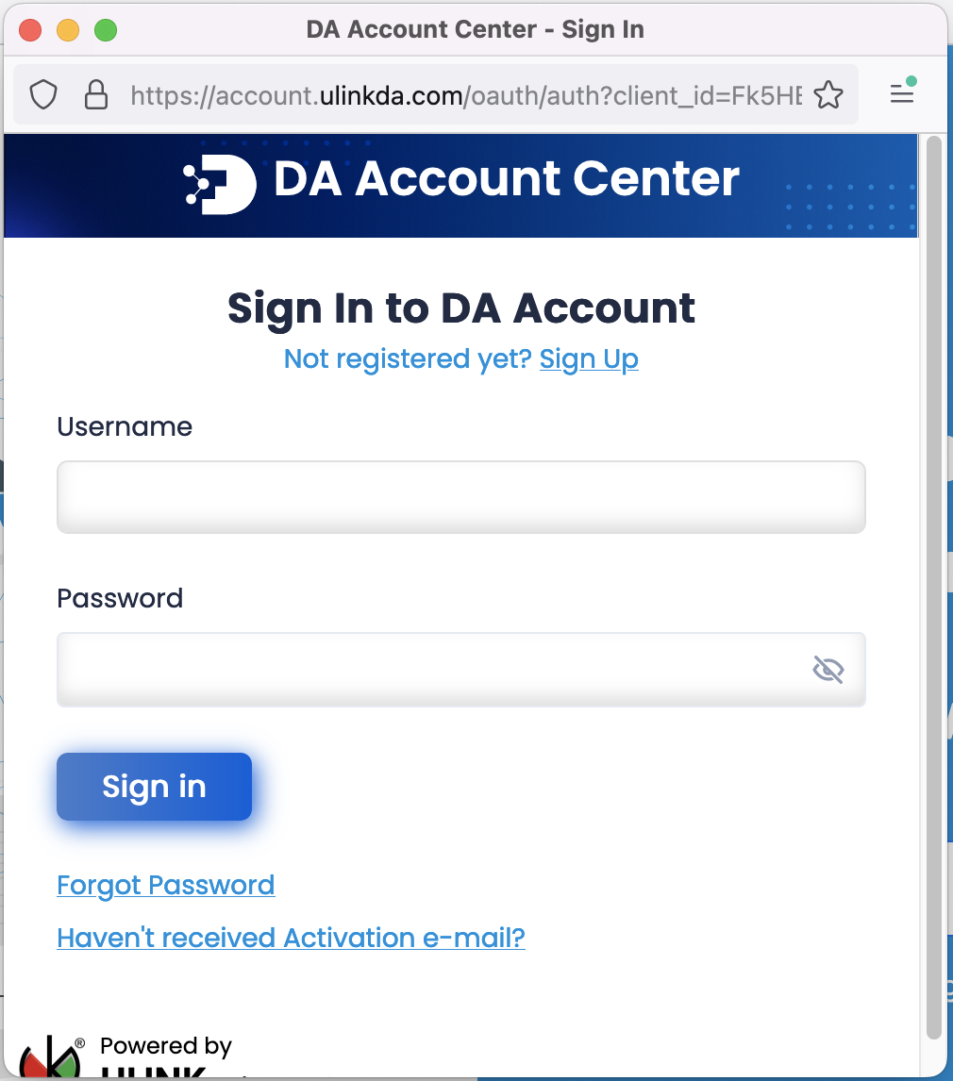Toggle password visibility with the eye icon

pos(828,670)
